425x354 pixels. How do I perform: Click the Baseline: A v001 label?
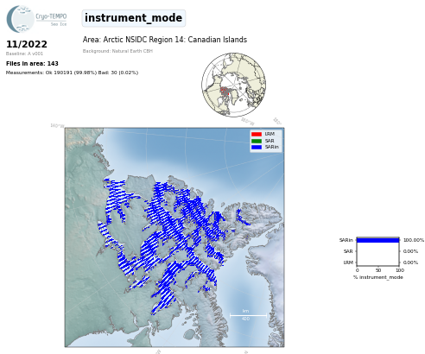(x=24, y=54)
